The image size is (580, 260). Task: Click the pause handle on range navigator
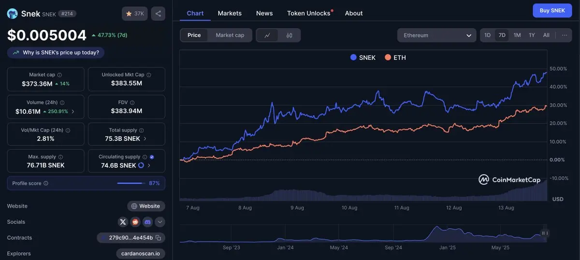click(544, 233)
